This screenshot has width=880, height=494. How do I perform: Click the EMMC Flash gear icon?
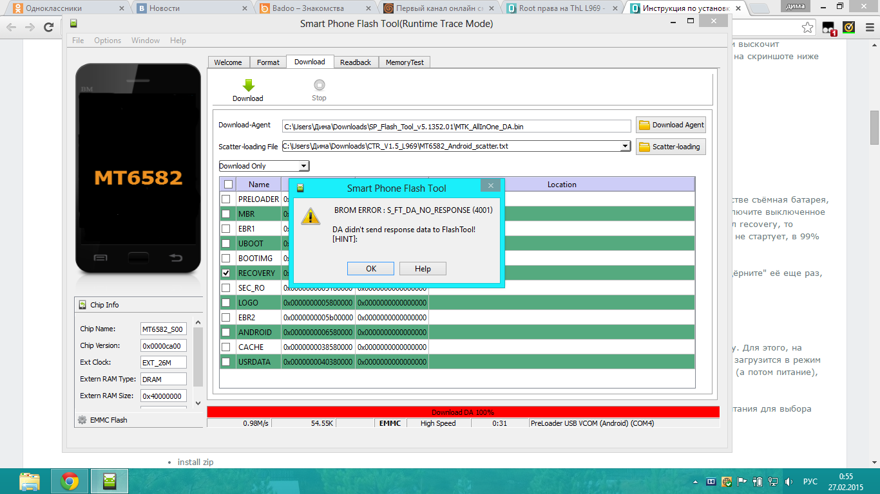[x=82, y=420]
